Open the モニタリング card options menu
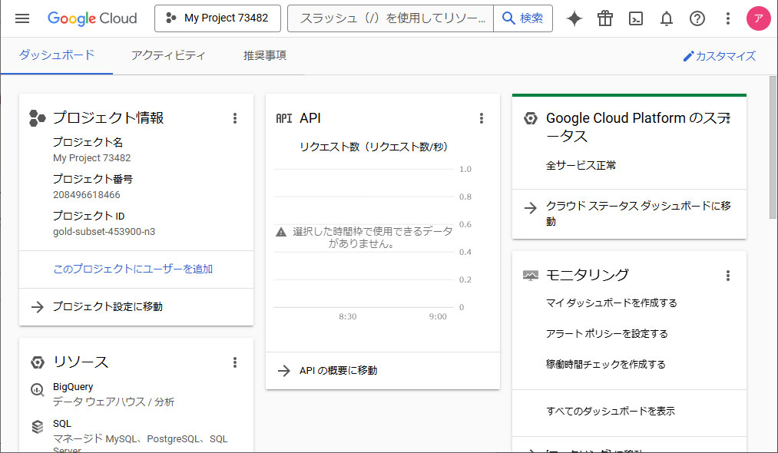The width and height of the screenshot is (778, 453). [728, 276]
